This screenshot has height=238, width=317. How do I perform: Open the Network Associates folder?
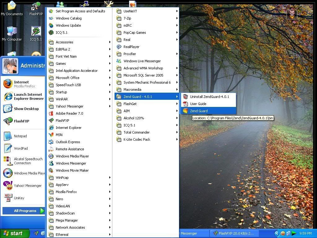[80, 227]
